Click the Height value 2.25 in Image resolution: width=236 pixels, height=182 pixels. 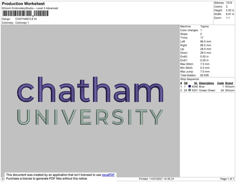click(x=230, y=10)
